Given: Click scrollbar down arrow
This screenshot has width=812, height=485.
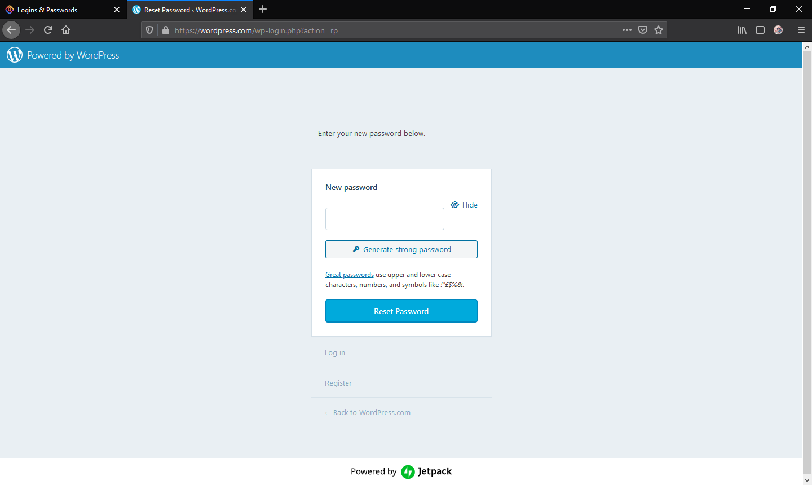Looking at the screenshot, I should point(807,480).
